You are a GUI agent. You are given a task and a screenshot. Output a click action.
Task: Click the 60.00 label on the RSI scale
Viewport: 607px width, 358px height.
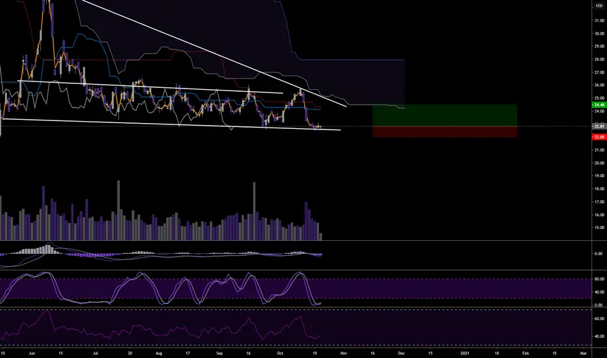pyautogui.click(x=599, y=318)
